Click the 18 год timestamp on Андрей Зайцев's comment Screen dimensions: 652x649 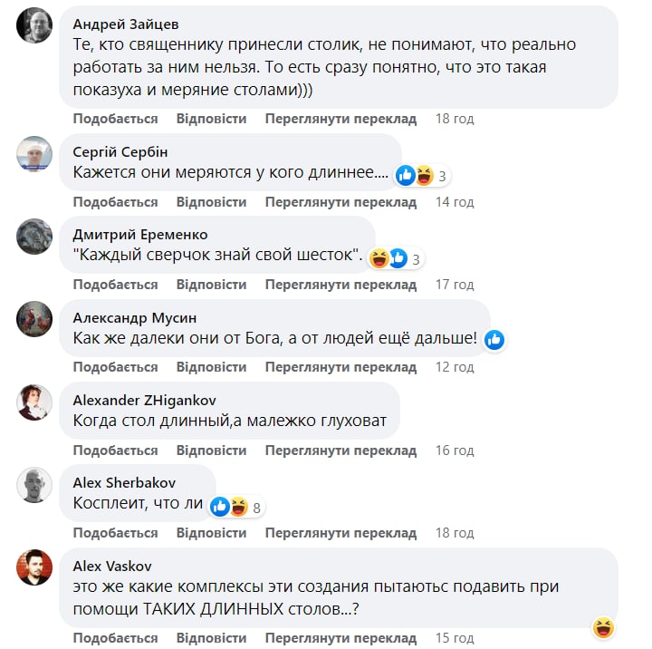(454, 119)
